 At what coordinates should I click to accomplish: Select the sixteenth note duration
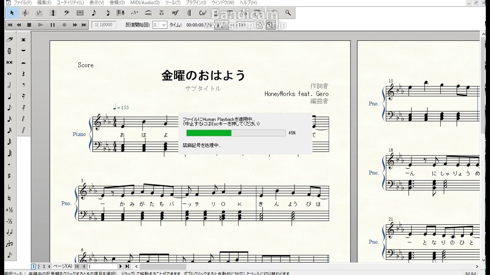[x=10, y=119]
